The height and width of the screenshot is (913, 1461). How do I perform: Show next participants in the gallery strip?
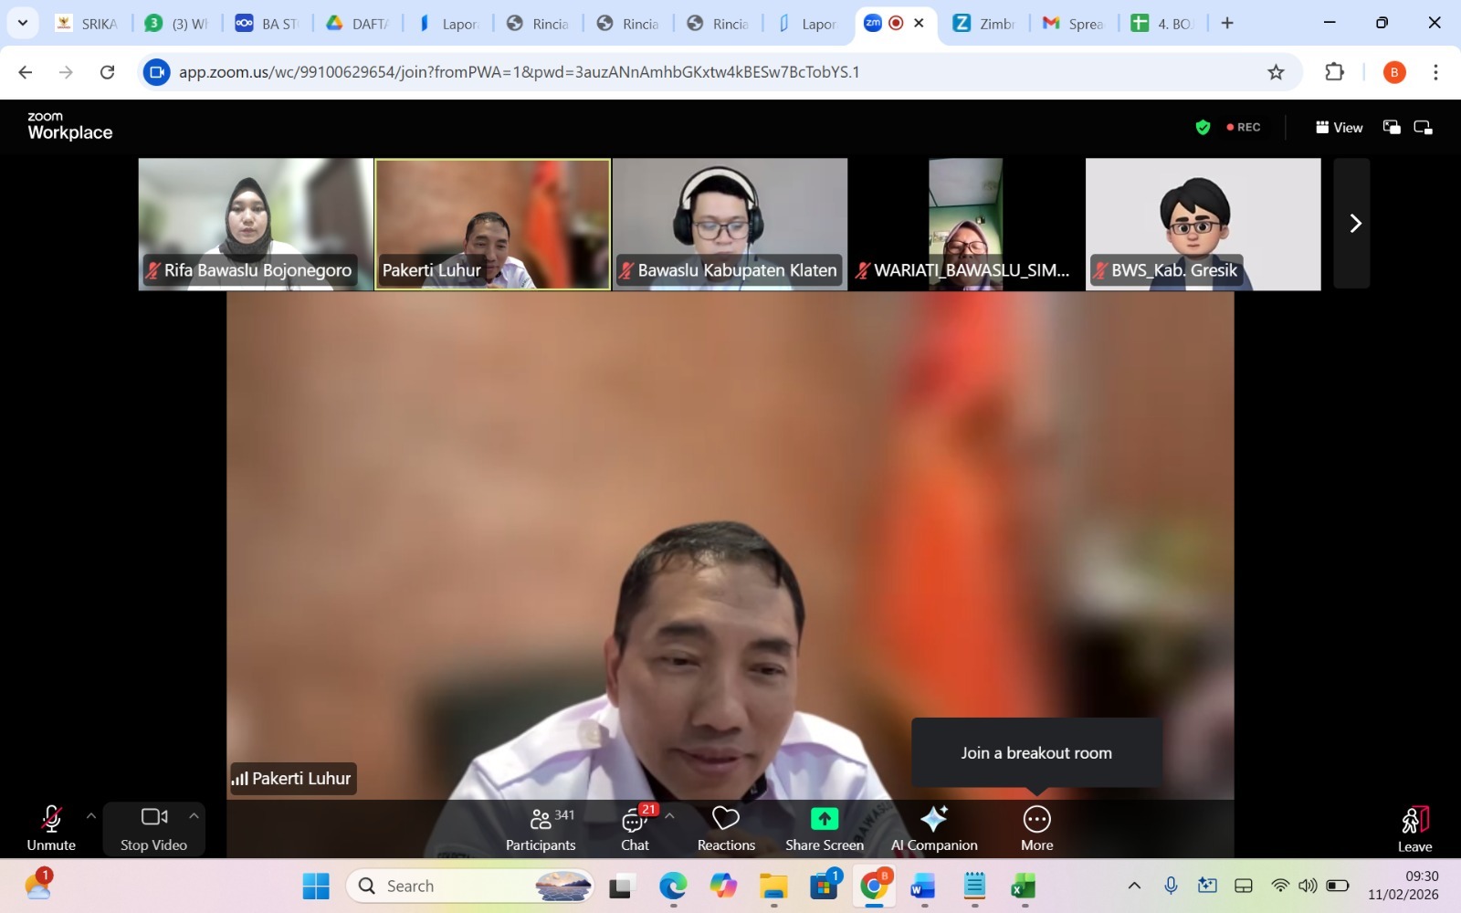1354,224
